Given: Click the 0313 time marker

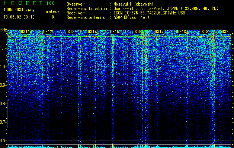Looking at the screenshot, I should tap(70, 32).
